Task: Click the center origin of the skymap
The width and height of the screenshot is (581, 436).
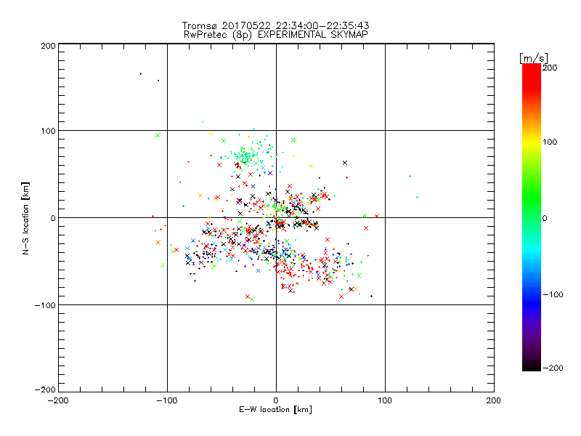Action: 276,217
